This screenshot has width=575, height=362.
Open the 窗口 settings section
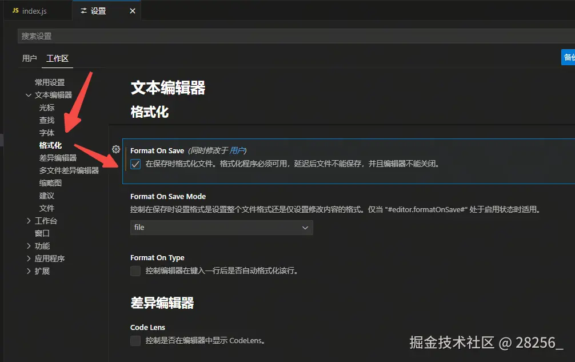tap(42, 233)
